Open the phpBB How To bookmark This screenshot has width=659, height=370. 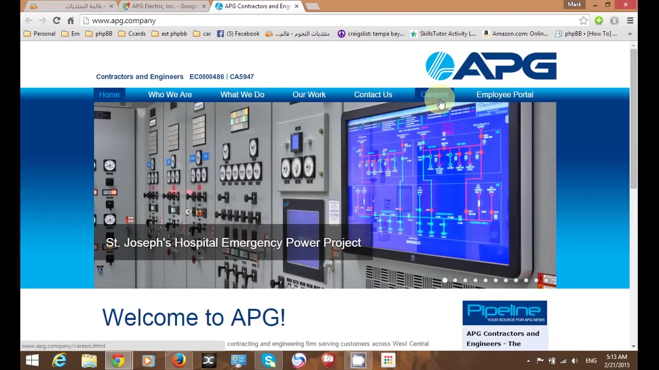tap(586, 33)
